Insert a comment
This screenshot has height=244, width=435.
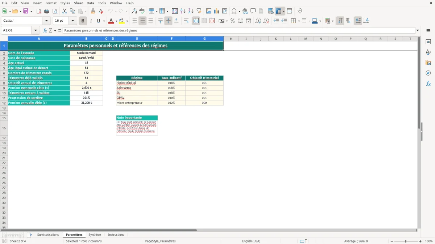tap(253, 11)
